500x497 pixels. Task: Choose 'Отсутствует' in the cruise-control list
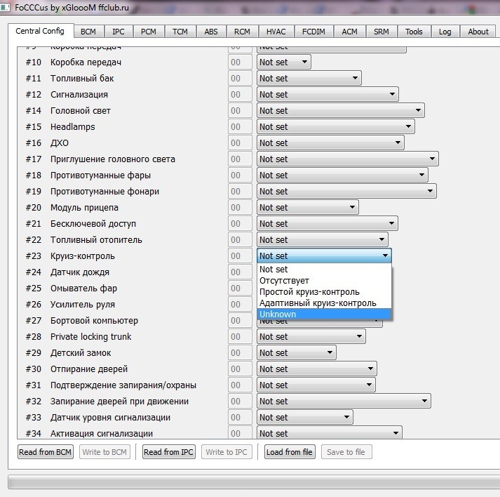click(324, 281)
